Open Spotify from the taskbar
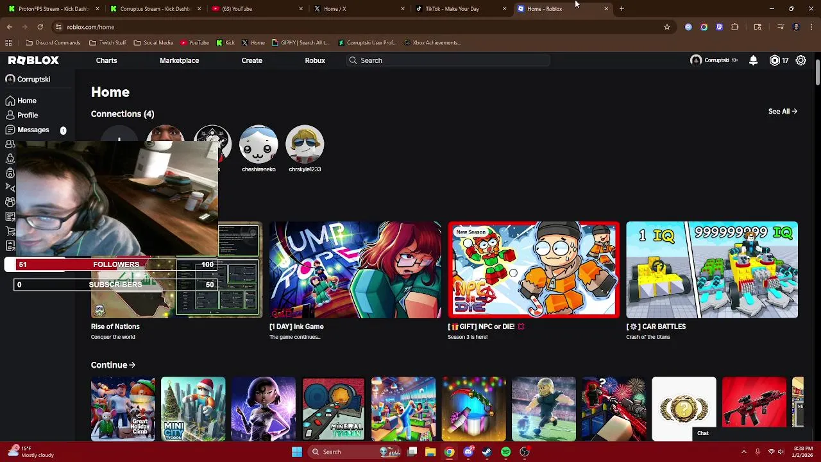This screenshot has width=821, height=462. (x=505, y=452)
